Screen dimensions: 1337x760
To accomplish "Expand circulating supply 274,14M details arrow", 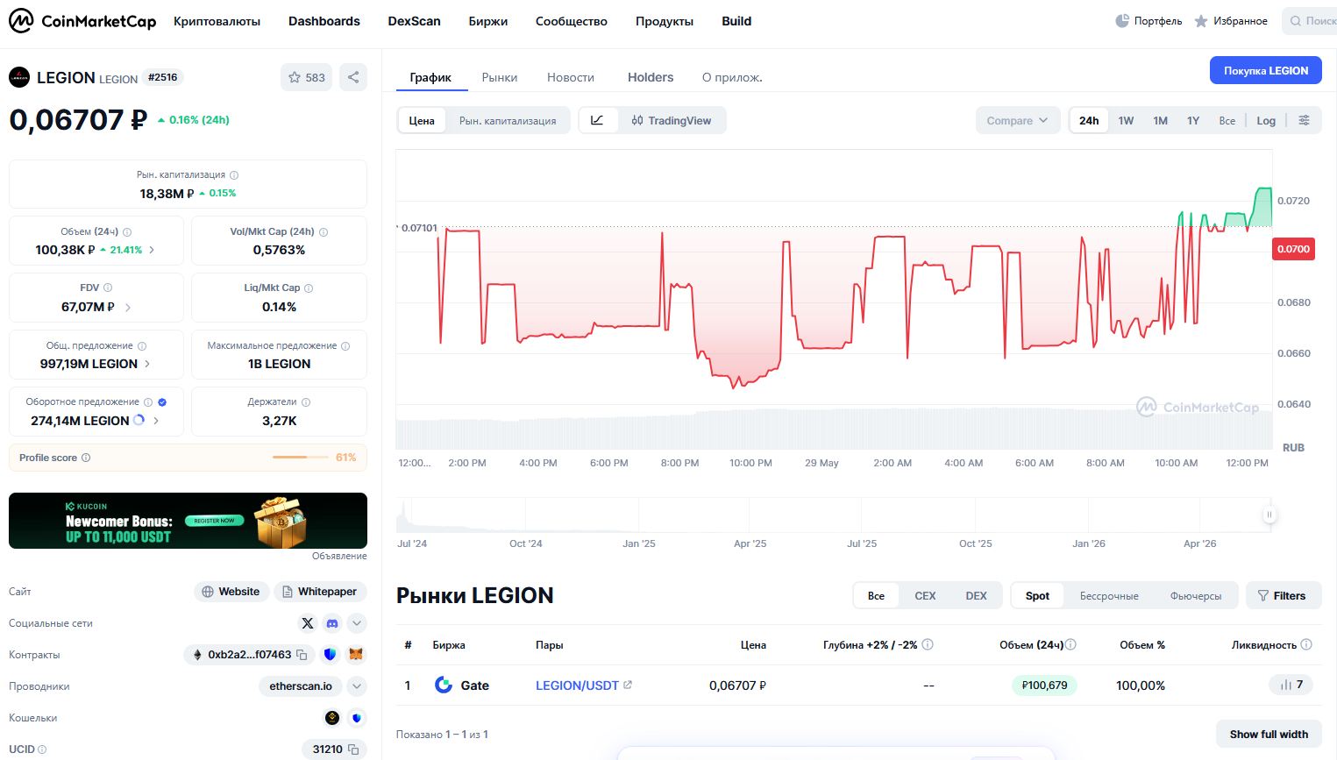I will pyautogui.click(x=156, y=421).
